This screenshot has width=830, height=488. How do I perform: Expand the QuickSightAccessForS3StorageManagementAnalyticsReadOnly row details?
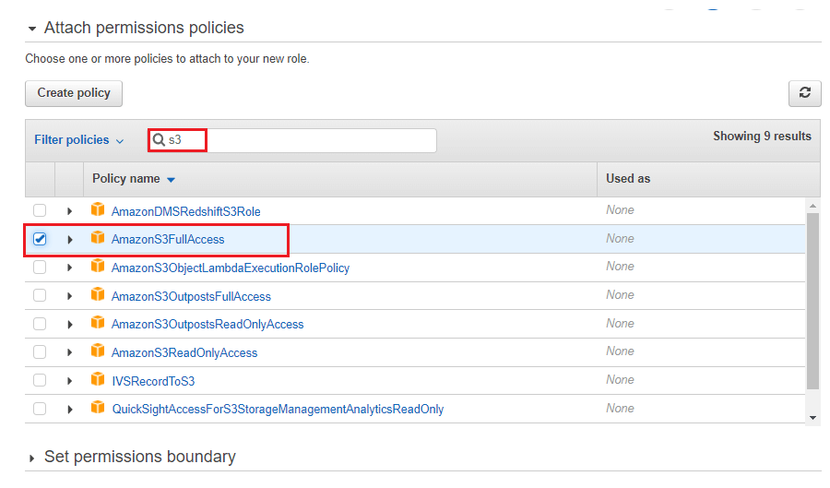click(69, 410)
